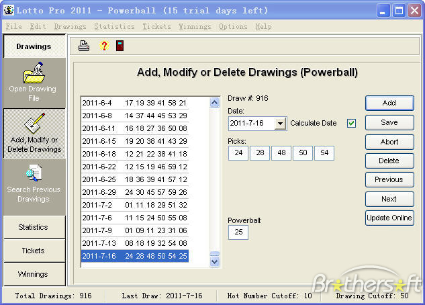Select the 2011-7-6 drawing row
Image resolution: width=425 pixels, height=305 pixels.
[x=135, y=218]
